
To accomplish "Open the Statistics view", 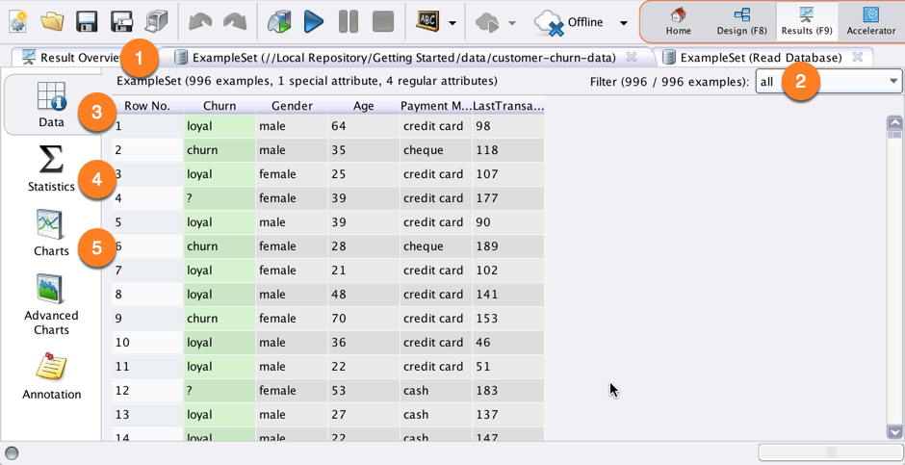I will pos(51,168).
